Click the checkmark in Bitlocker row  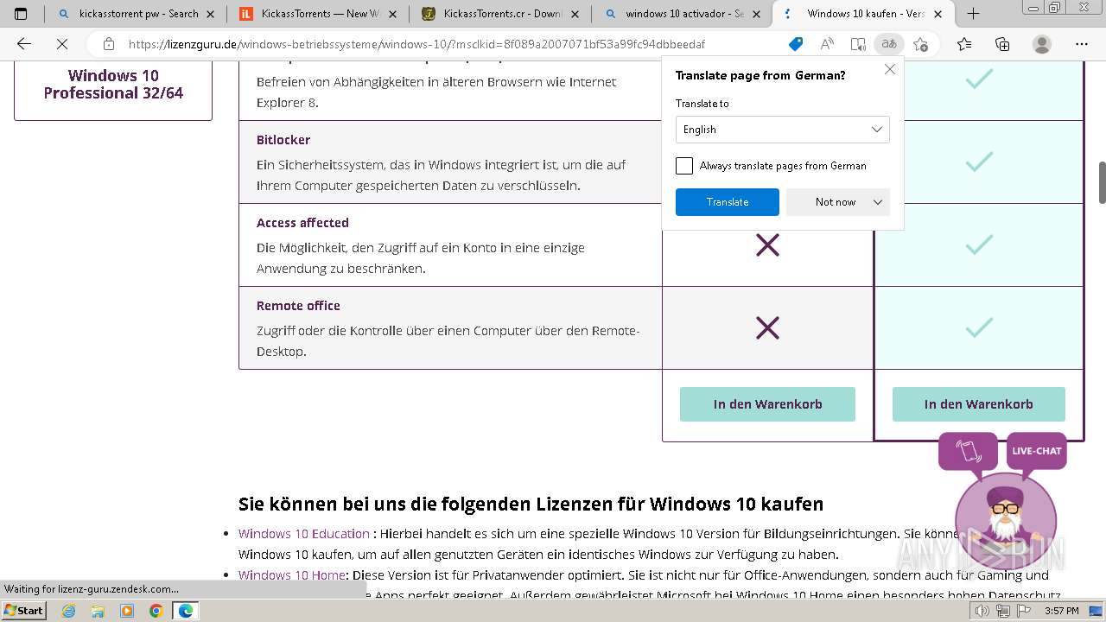[979, 162]
